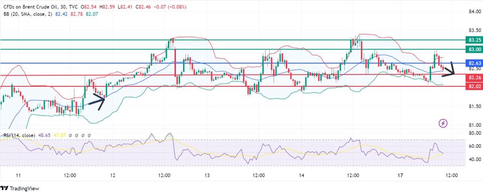Click the Bollinger basis value 82.42

pos(62,14)
